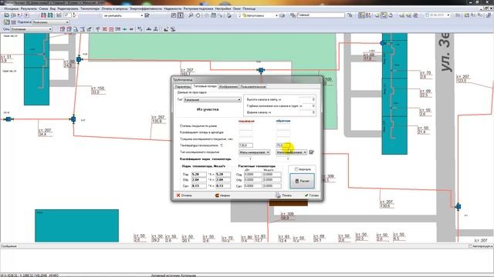Expand the Автоустановки toolbar dropdown
The width and height of the screenshot is (494, 277).
click(x=276, y=15)
